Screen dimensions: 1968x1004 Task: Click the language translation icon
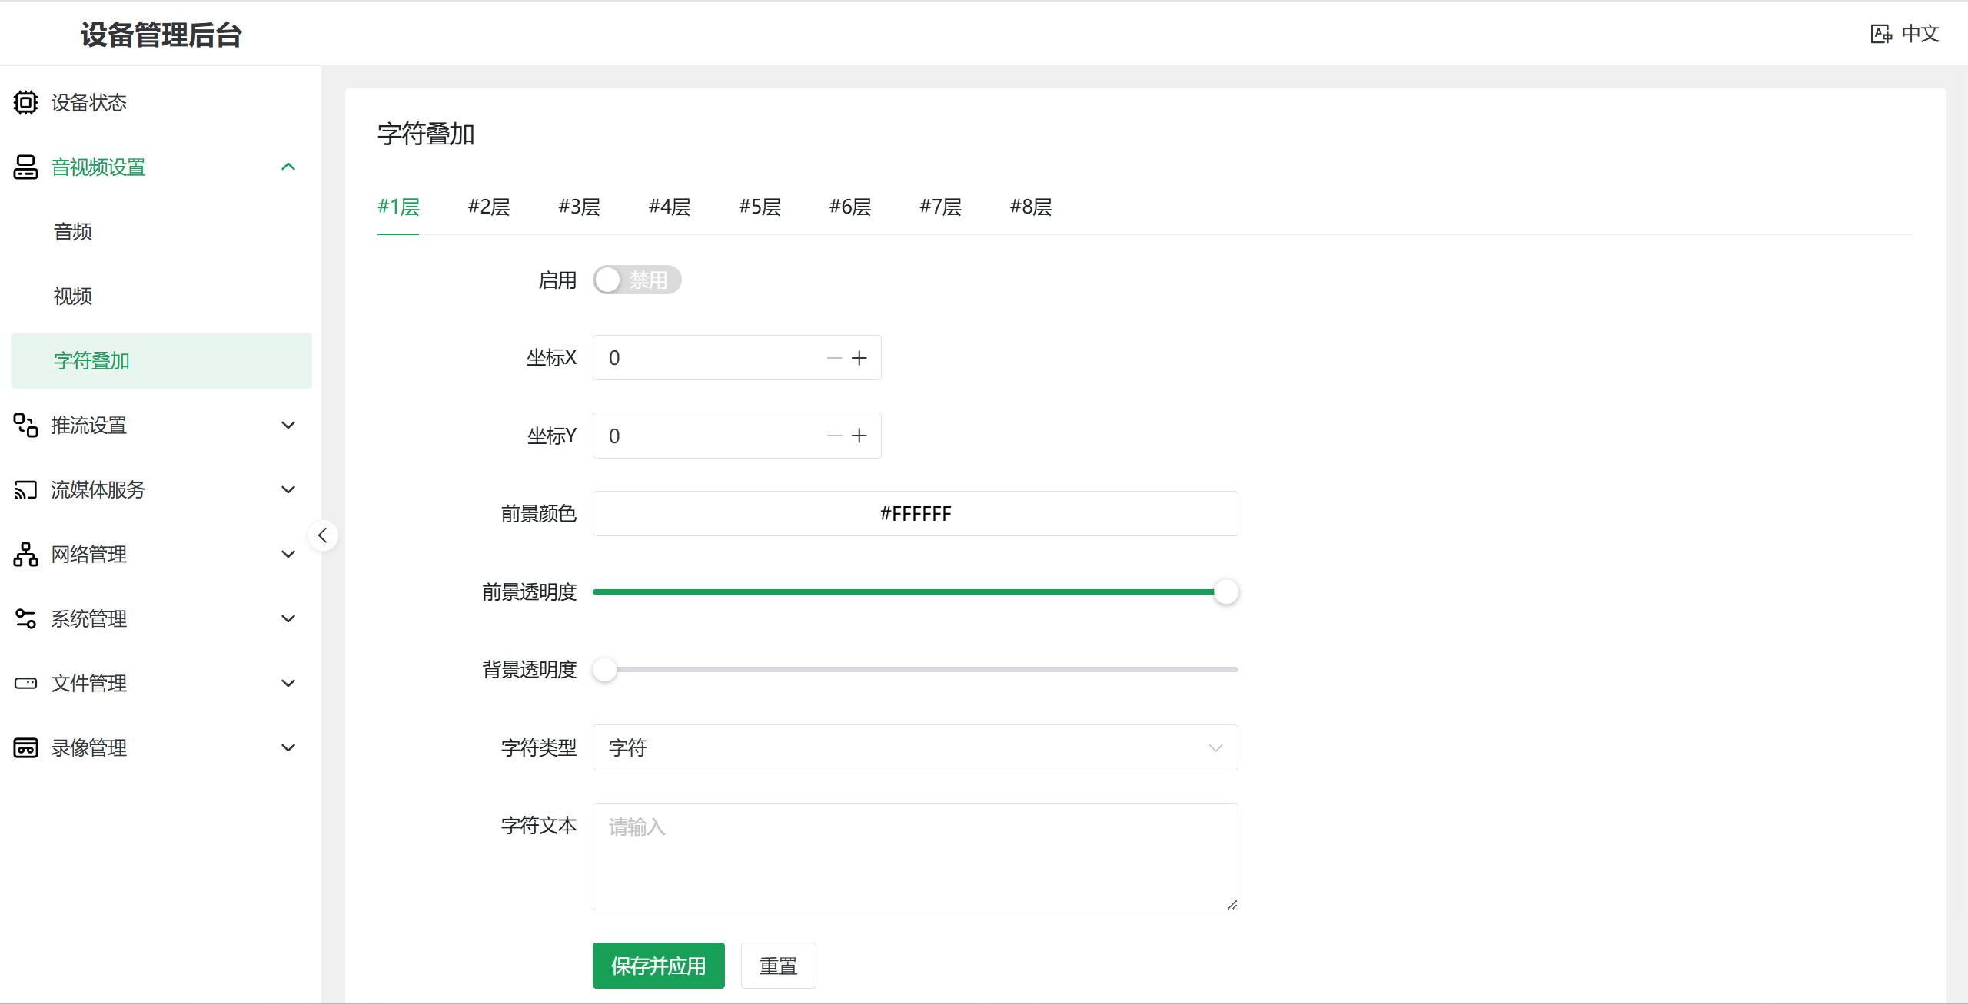1880,34
